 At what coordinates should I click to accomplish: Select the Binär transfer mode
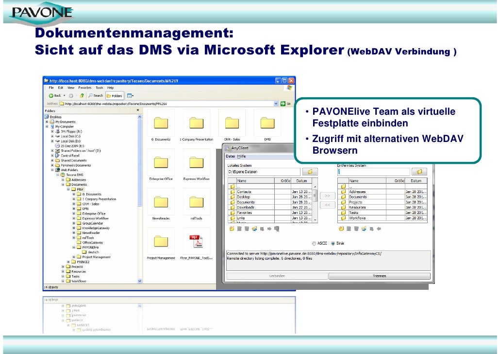point(338,243)
